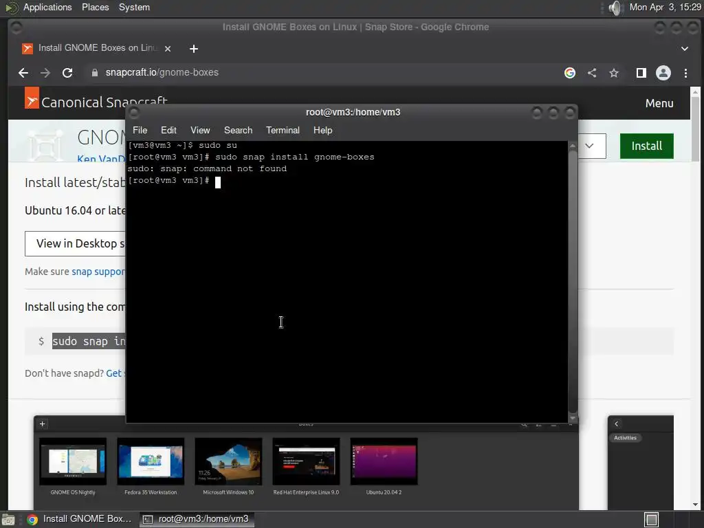Viewport: 704px width, 528px height.
Task: Open the terminal File menu
Action: [140, 130]
